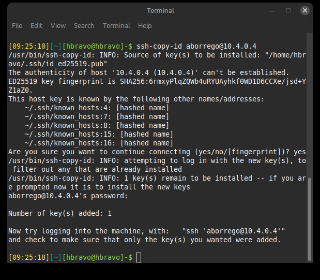Image resolution: width=320 pixels, height=280 pixels.
Task: Click the vertical scrollbar thumb
Action: point(310,218)
